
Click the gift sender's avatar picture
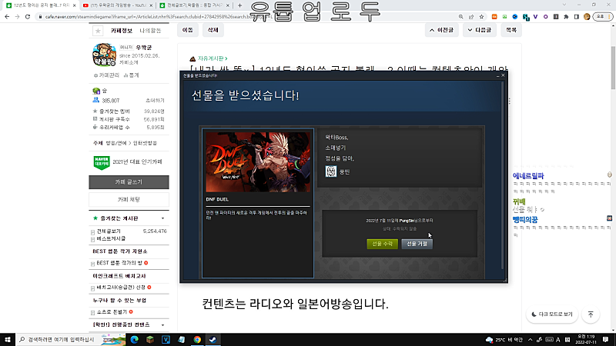click(331, 171)
